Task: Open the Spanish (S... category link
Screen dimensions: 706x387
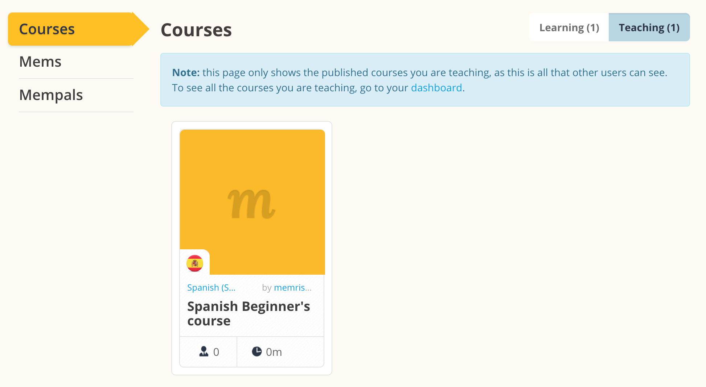Action: click(211, 288)
